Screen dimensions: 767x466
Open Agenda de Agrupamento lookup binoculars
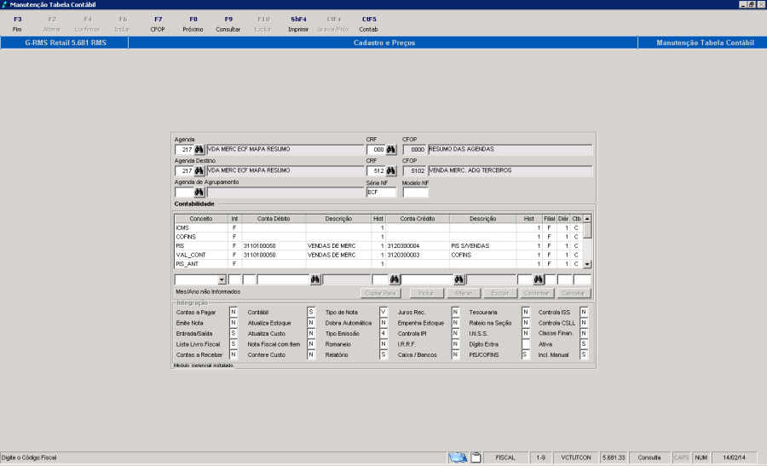[x=199, y=193]
